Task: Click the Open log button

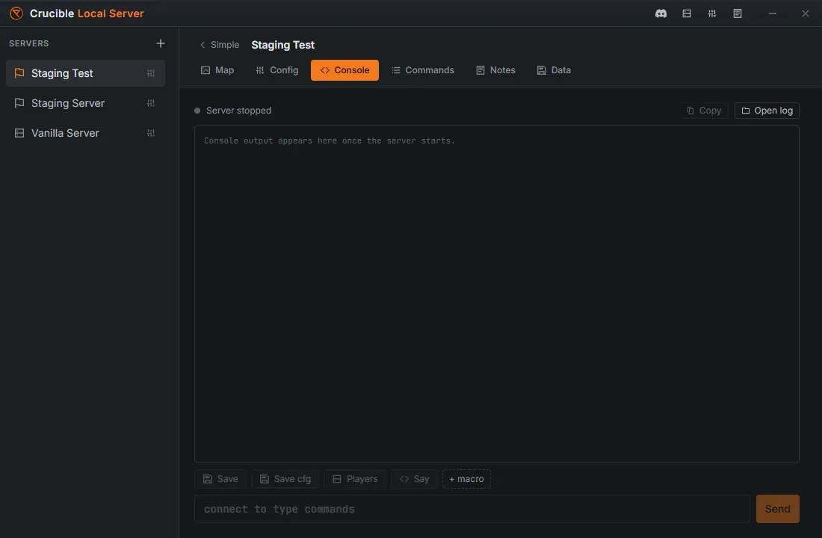Action: [767, 111]
